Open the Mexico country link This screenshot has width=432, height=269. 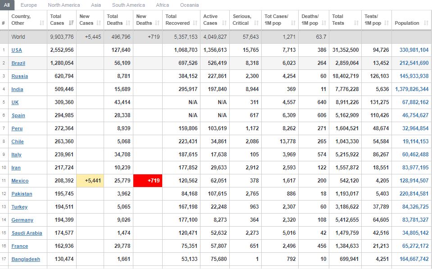point(20,181)
